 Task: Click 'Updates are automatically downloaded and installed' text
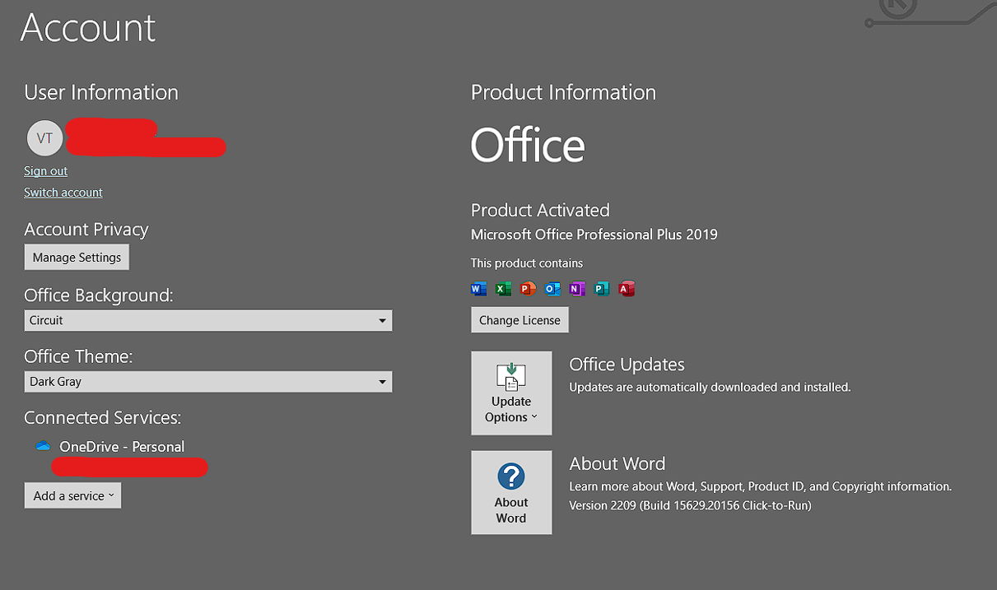tap(710, 387)
